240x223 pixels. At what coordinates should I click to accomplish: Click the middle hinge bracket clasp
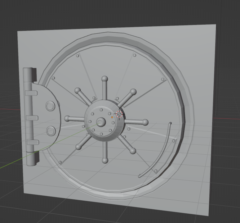(x=32, y=118)
